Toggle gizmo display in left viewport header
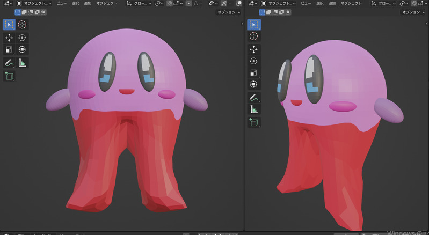 tap(224, 3)
